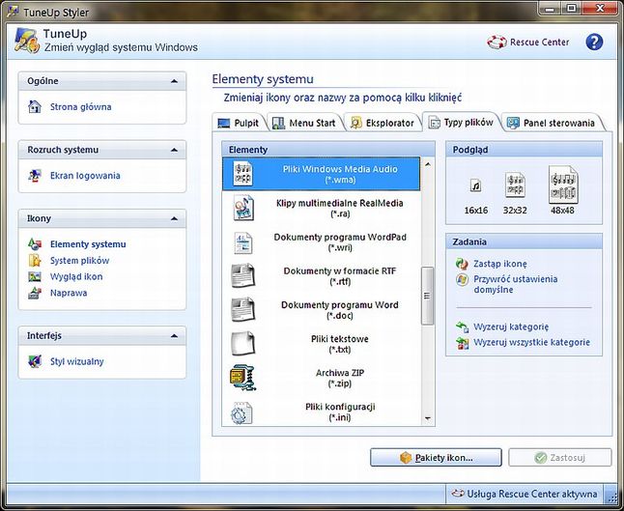Image resolution: width=624 pixels, height=511 pixels.
Task: Click the Wygląd ikon picture icon
Action: [35, 276]
